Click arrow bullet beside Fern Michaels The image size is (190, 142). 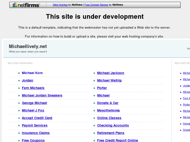point(19,88)
